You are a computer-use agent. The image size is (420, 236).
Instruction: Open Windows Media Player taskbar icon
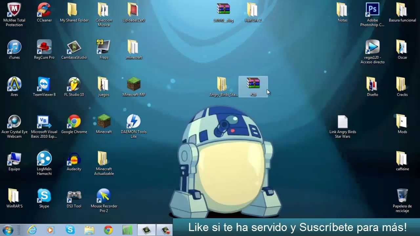[50, 230]
